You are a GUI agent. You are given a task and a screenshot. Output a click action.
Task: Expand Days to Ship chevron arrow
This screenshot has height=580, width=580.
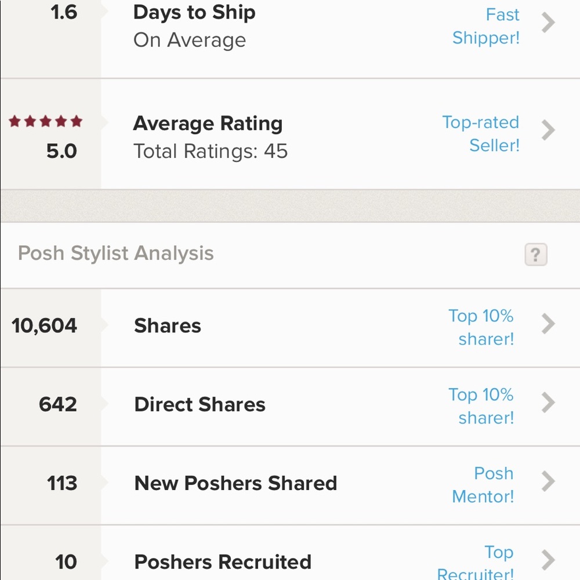point(548,23)
